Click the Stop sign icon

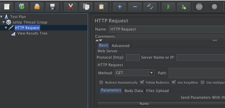pos(199,7)
